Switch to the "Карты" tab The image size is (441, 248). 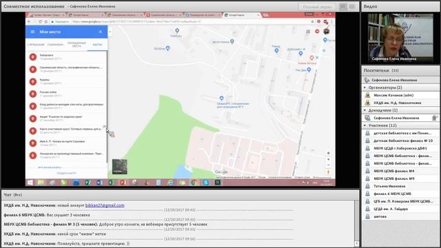click(97, 45)
